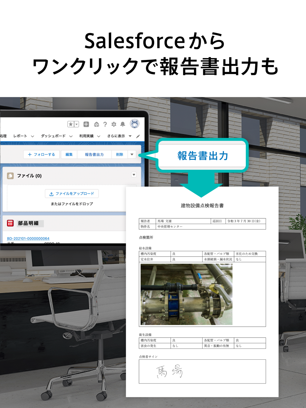This screenshot has width=306, height=408.
Task: Open the setup gear icon
Action: (x=114, y=124)
